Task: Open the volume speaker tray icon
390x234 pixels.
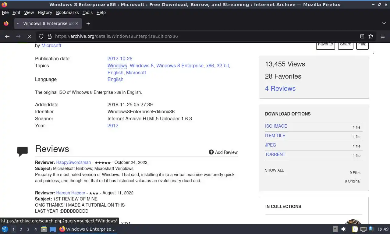Action: pos(344,229)
